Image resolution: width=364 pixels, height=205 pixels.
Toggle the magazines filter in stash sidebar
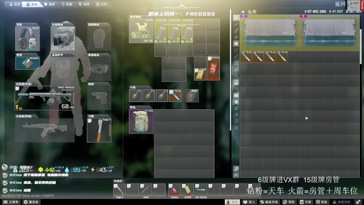coord(236,31)
